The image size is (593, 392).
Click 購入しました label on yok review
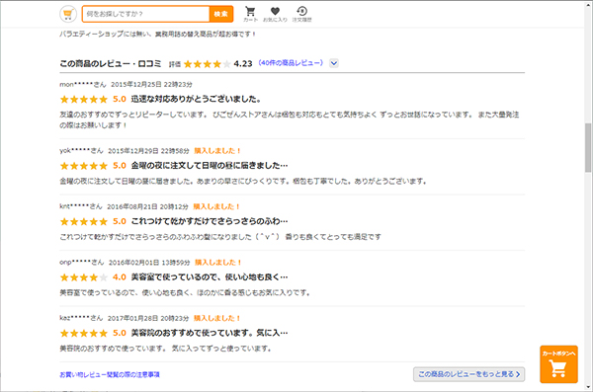point(217,151)
